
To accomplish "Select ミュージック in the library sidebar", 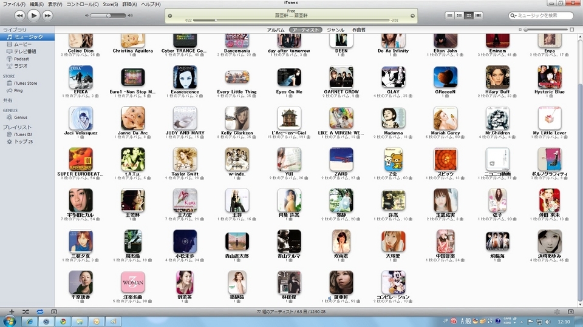I will (27, 37).
